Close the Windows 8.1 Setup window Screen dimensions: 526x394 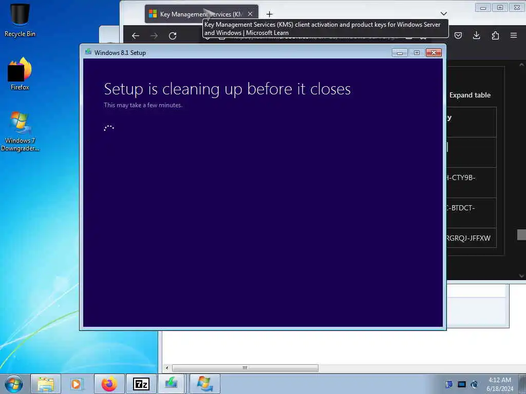click(434, 53)
